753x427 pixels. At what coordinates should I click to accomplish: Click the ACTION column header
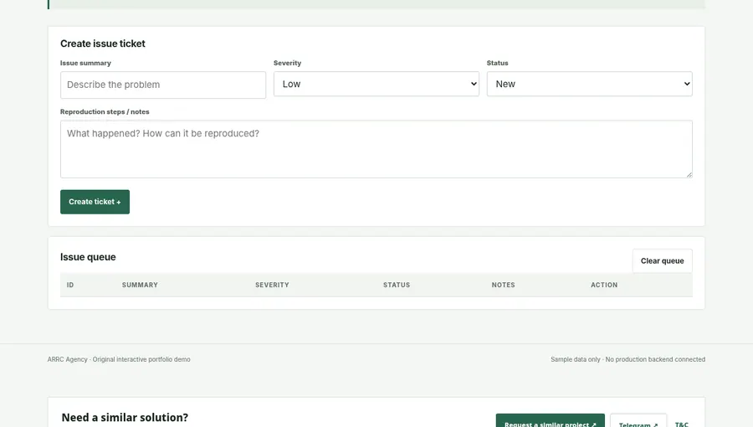pos(603,285)
